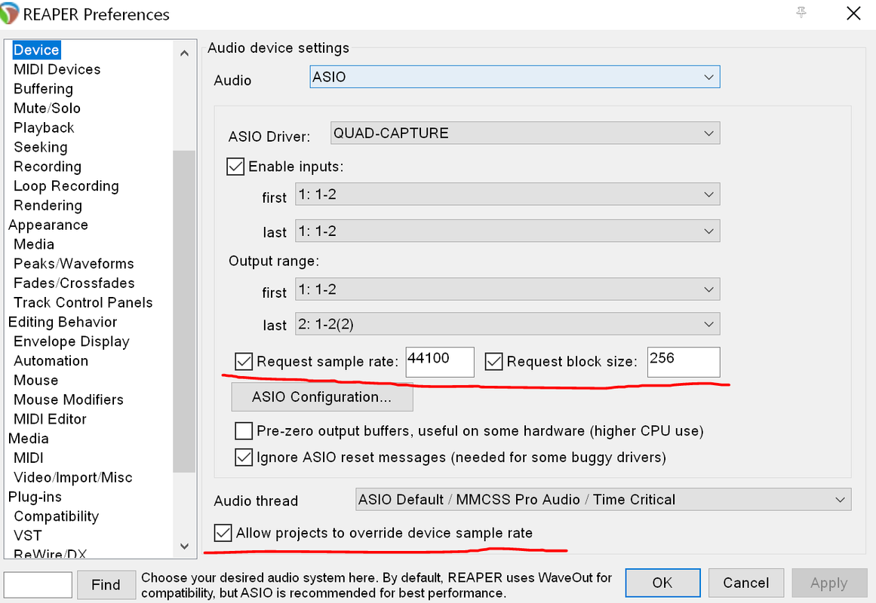Viewport: 876px width, 603px height.
Task: Click the OK button
Action: tap(662, 583)
